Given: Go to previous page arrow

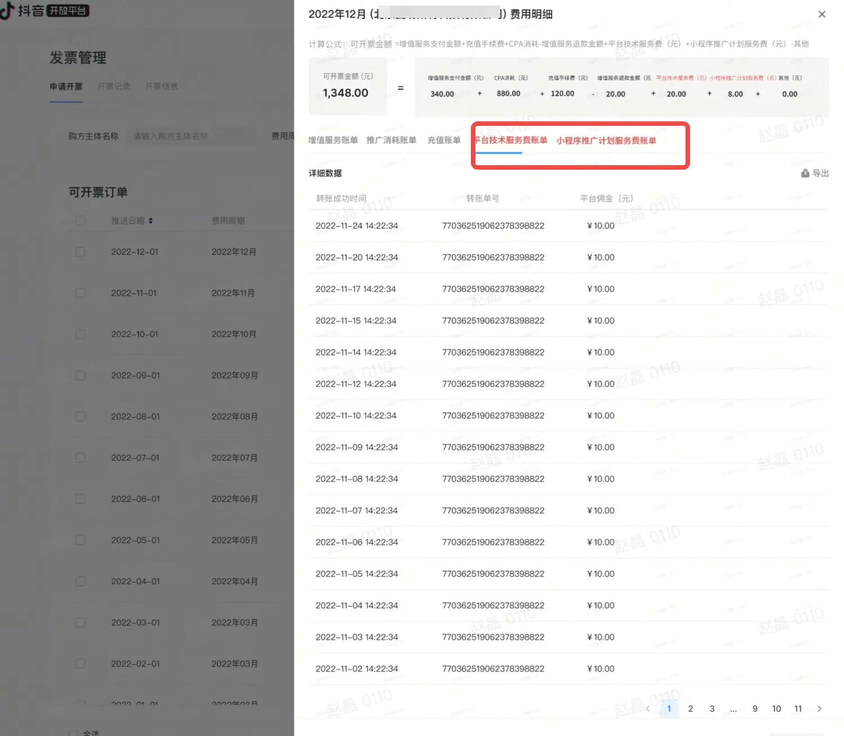Looking at the screenshot, I should pyautogui.click(x=647, y=708).
